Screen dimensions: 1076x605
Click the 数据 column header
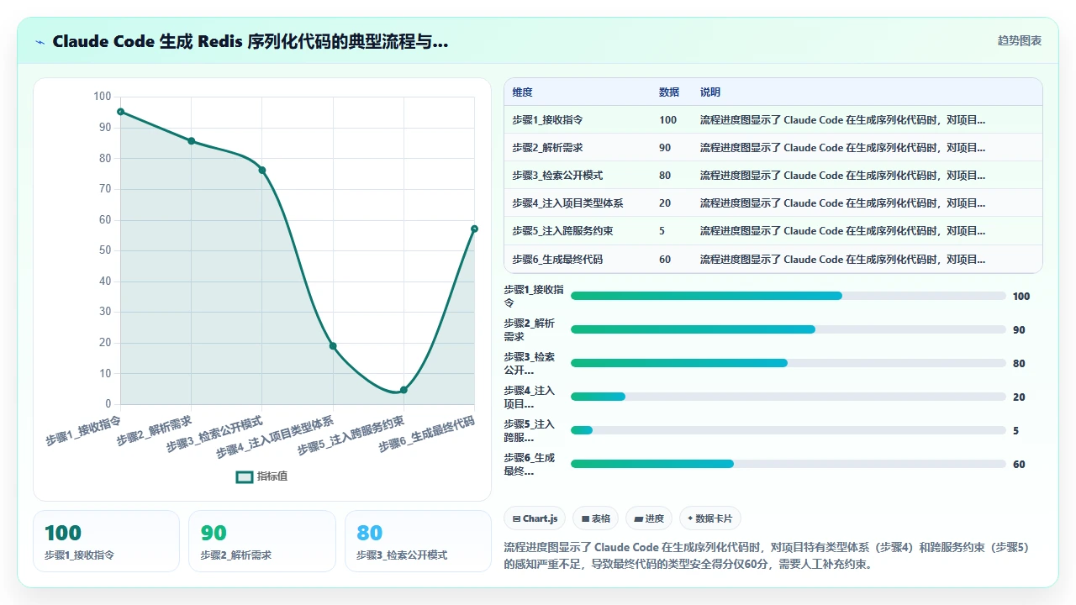(669, 92)
